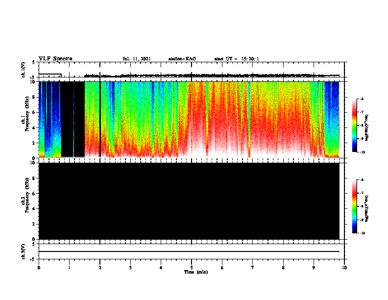Screen dimensions: 388x300
Task: Click the 'ch.2 Frequency (kHz)' axis label
Action: click(x=25, y=195)
